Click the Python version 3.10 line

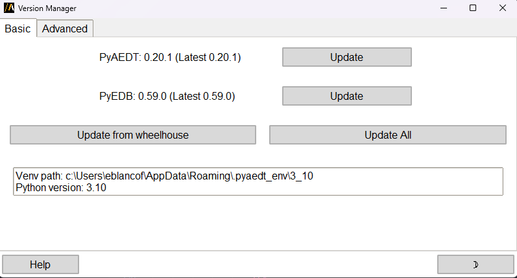click(60, 188)
